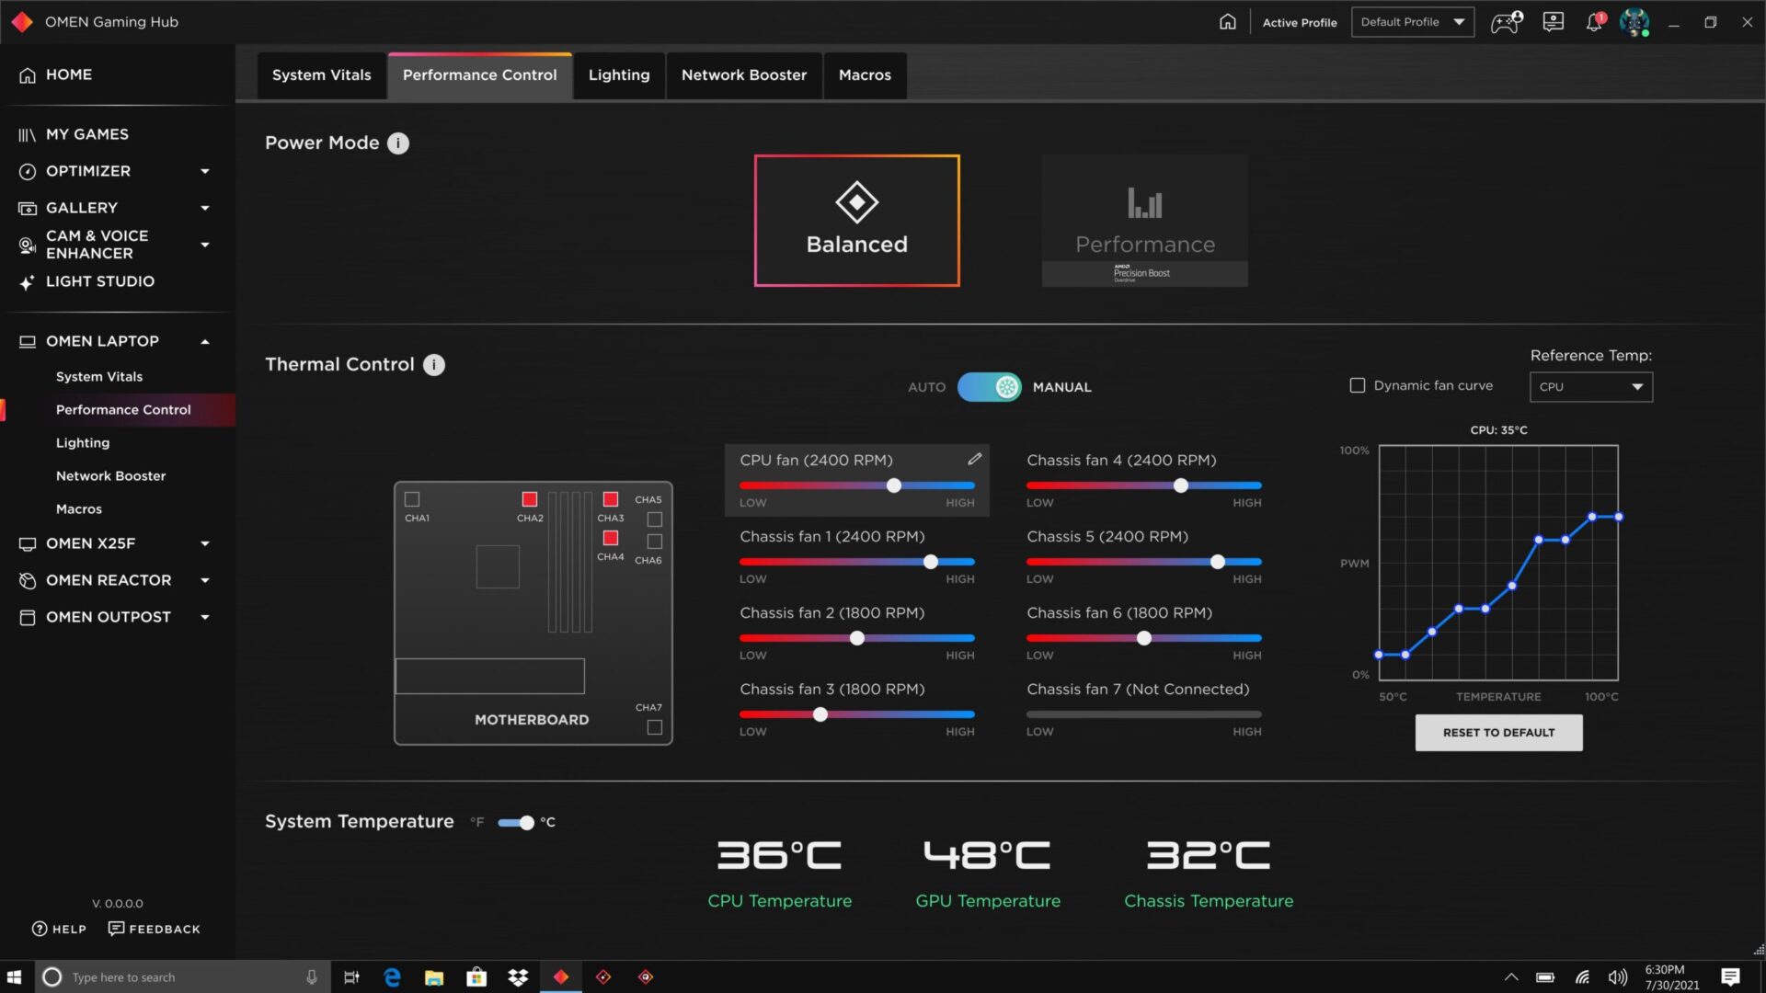
Task: Click the last fan curve point at 100°C
Action: point(1619,517)
